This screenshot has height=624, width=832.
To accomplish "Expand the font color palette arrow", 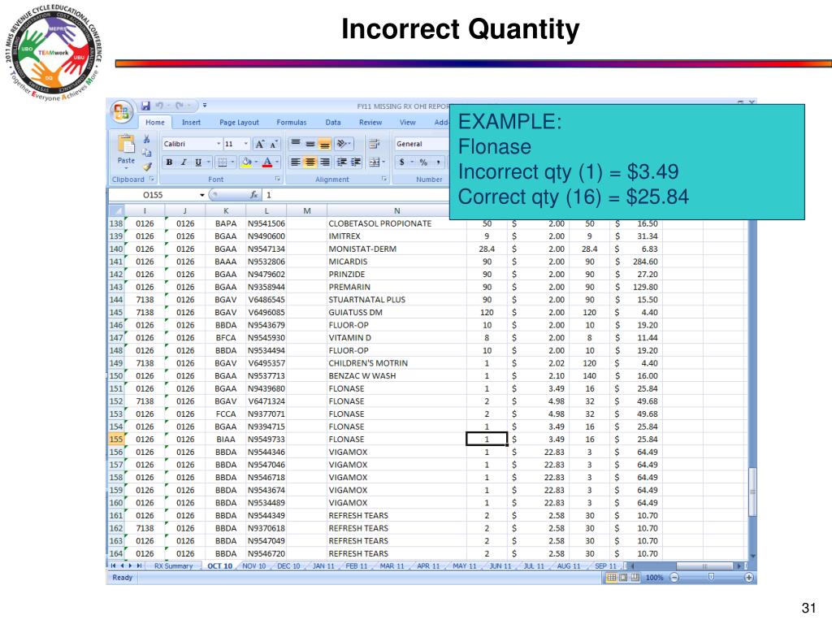I will tap(277, 162).
